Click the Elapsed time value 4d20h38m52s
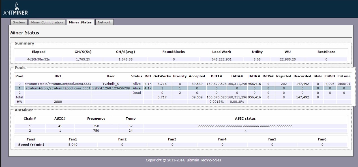 click(38, 60)
